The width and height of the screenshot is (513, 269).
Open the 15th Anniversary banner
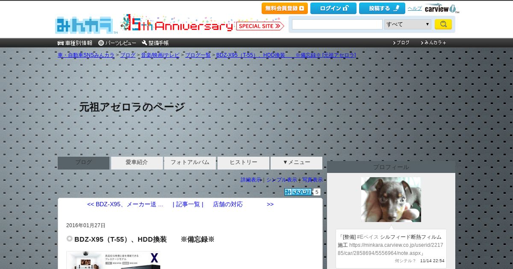[x=177, y=24]
